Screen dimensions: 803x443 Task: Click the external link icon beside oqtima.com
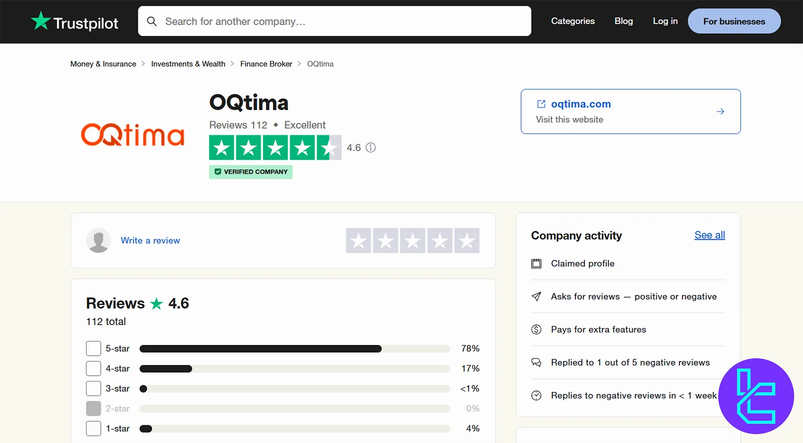(x=541, y=104)
